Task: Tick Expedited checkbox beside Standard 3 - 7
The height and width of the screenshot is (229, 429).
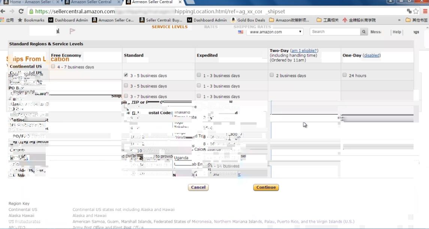Action: point(199,96)
